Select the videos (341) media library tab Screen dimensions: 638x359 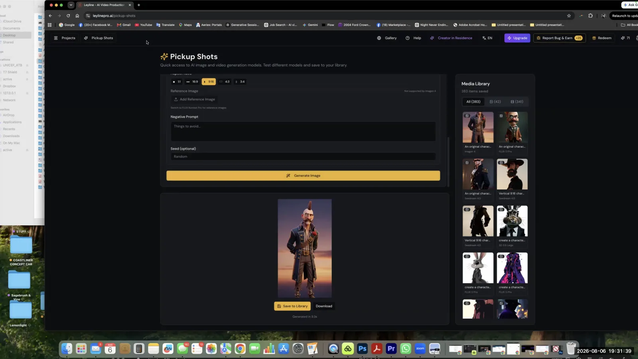pos(517,102)
